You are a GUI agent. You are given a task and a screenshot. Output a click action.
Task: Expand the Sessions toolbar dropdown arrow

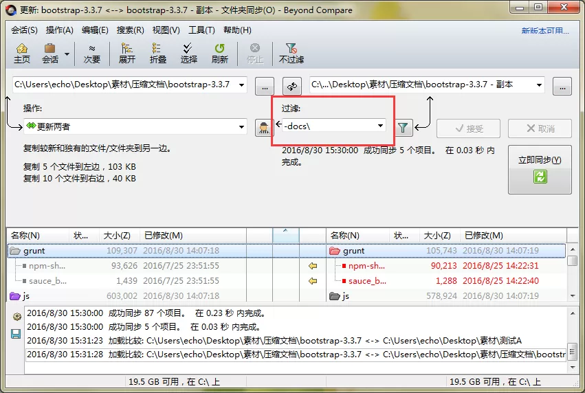click(x=67, y=54)
